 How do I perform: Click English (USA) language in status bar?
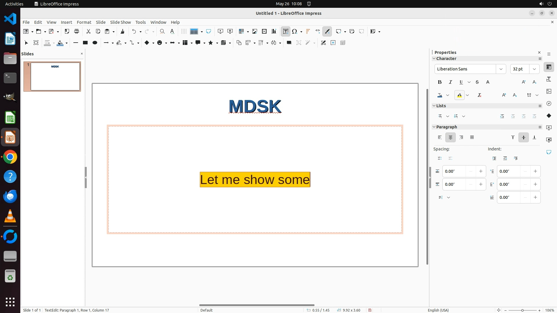(438, 310)
